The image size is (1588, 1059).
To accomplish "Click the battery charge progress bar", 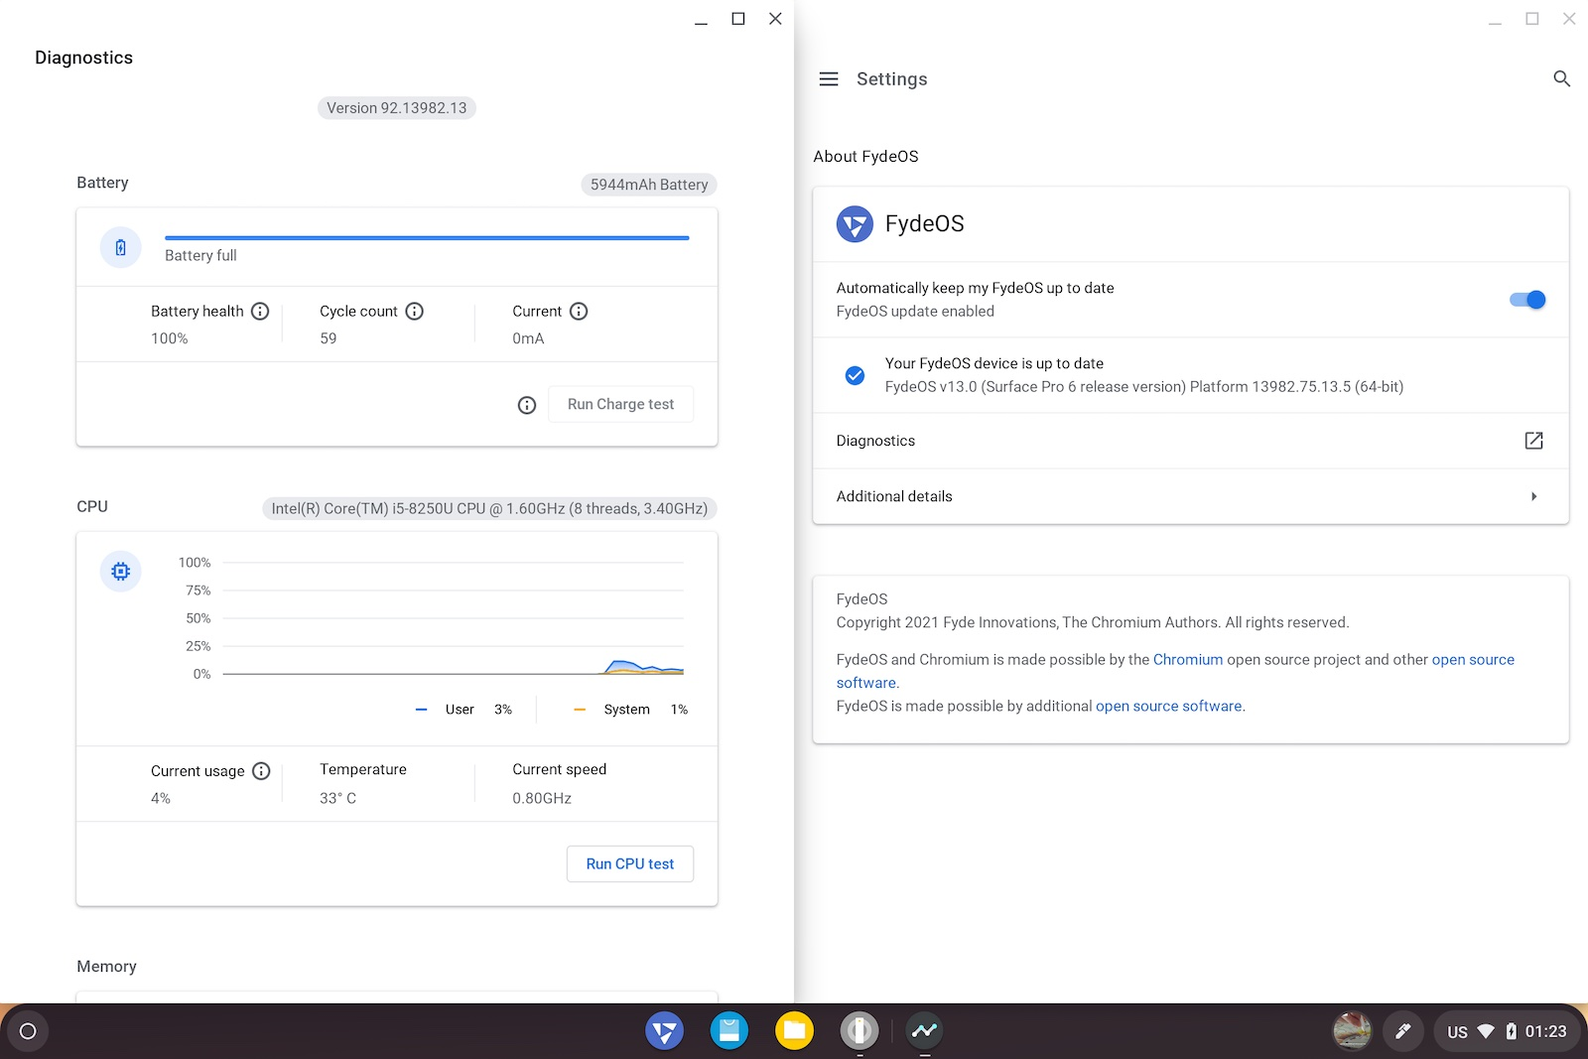I will [427, 238].
